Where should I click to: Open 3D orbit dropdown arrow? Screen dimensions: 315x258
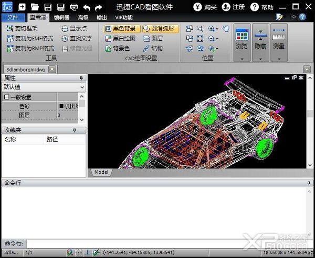pyautogui.click(x=217, y=49)
